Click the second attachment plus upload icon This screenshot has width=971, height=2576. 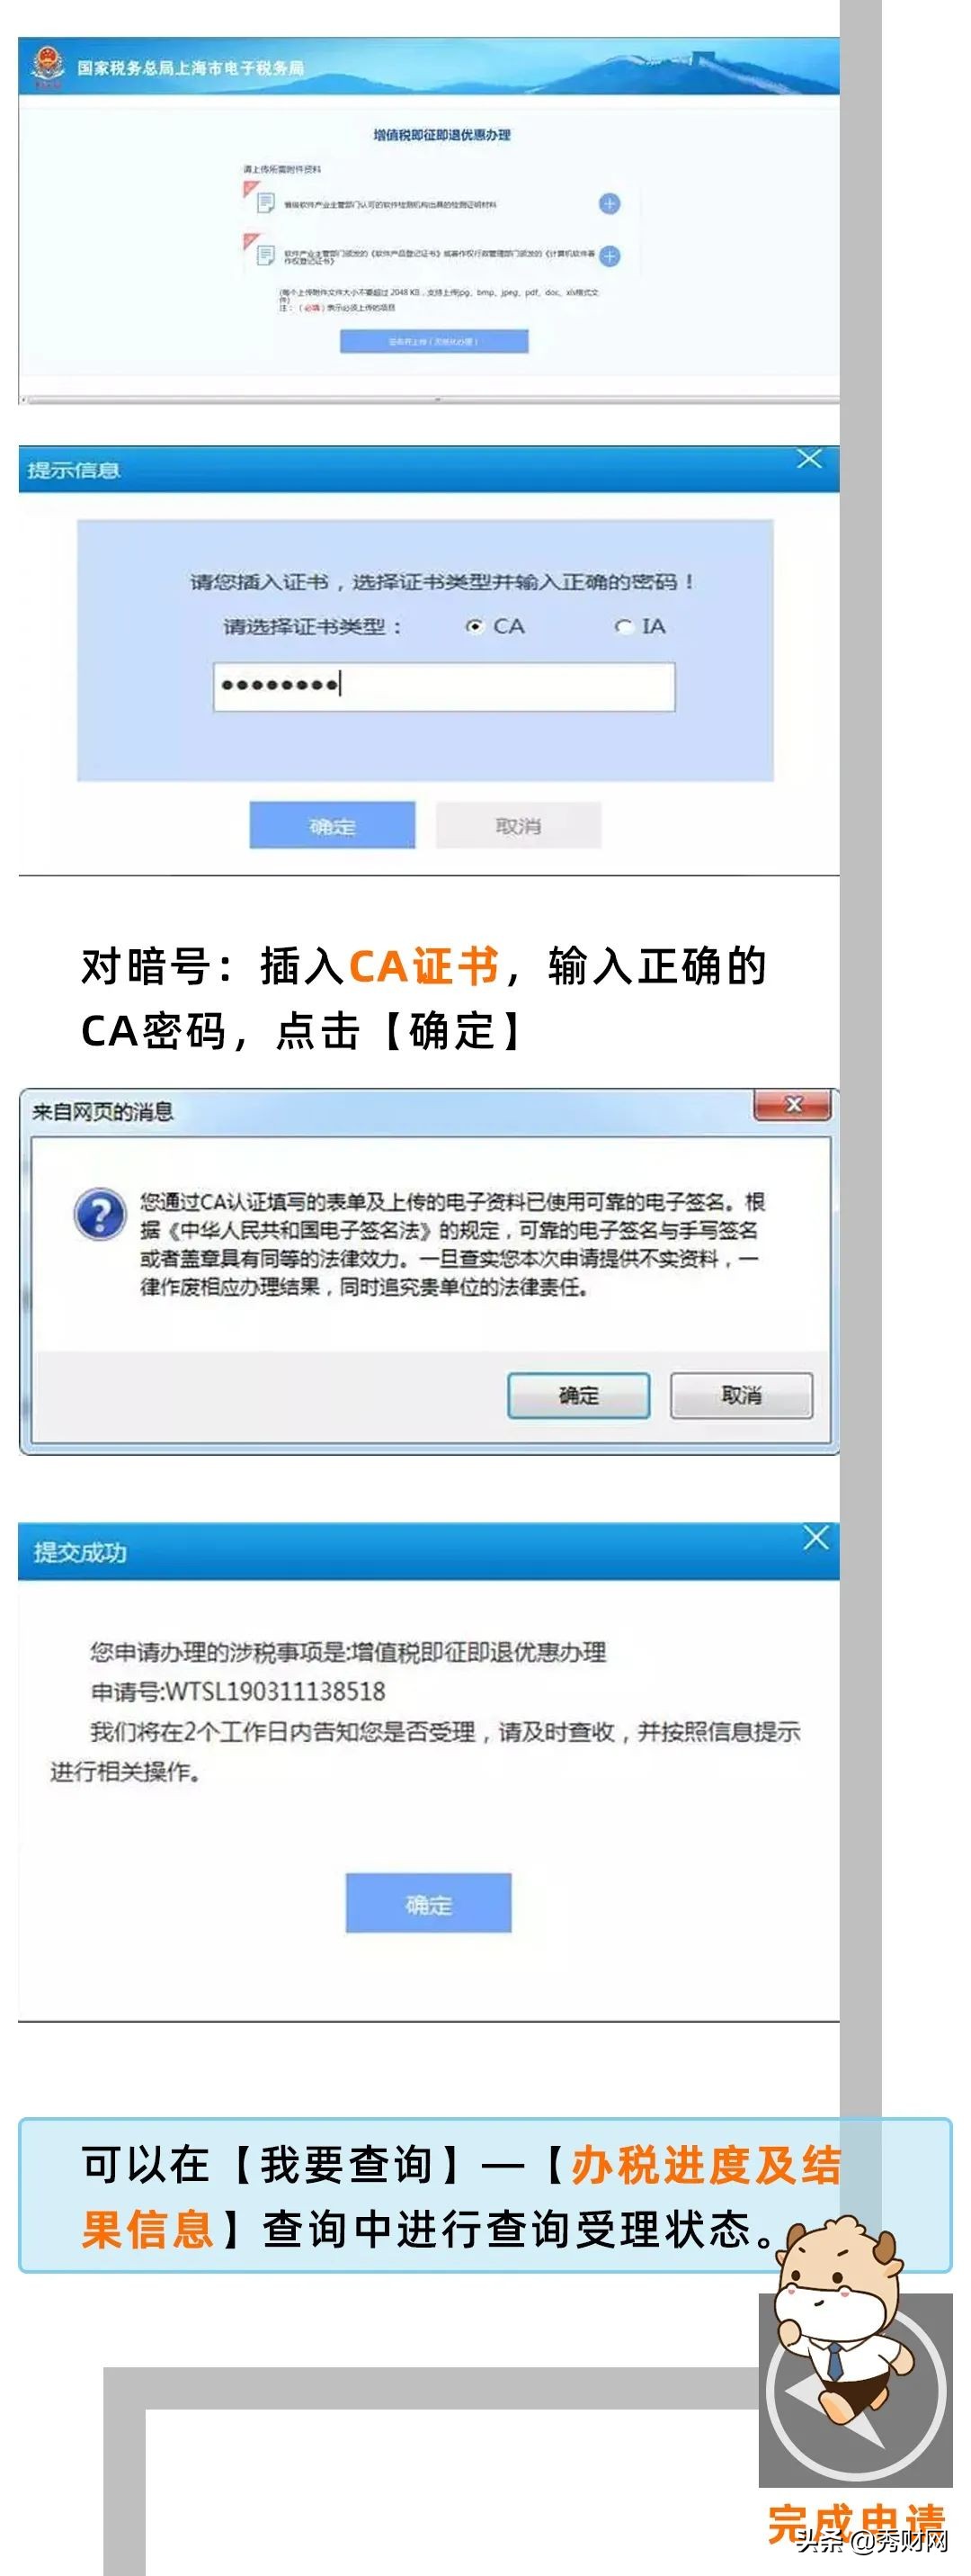pyautogui.click(x=610, y=256)
